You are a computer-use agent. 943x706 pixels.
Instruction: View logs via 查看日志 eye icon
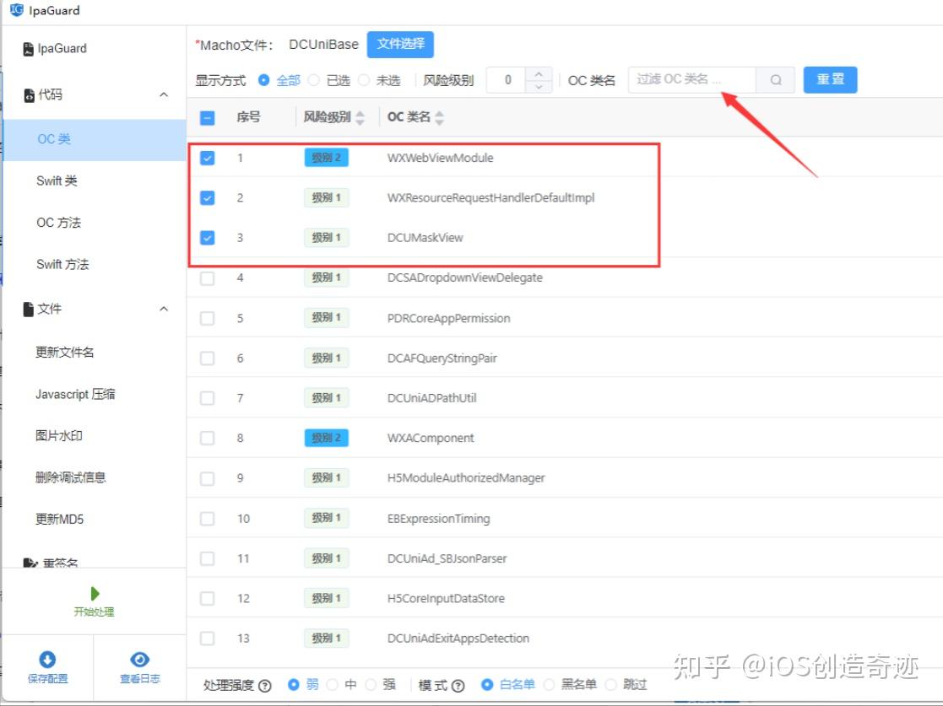pos(139,659)
